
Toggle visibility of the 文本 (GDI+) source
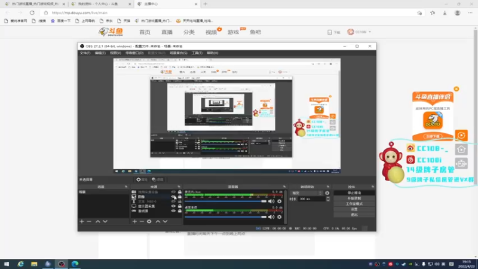pos(173,201)
